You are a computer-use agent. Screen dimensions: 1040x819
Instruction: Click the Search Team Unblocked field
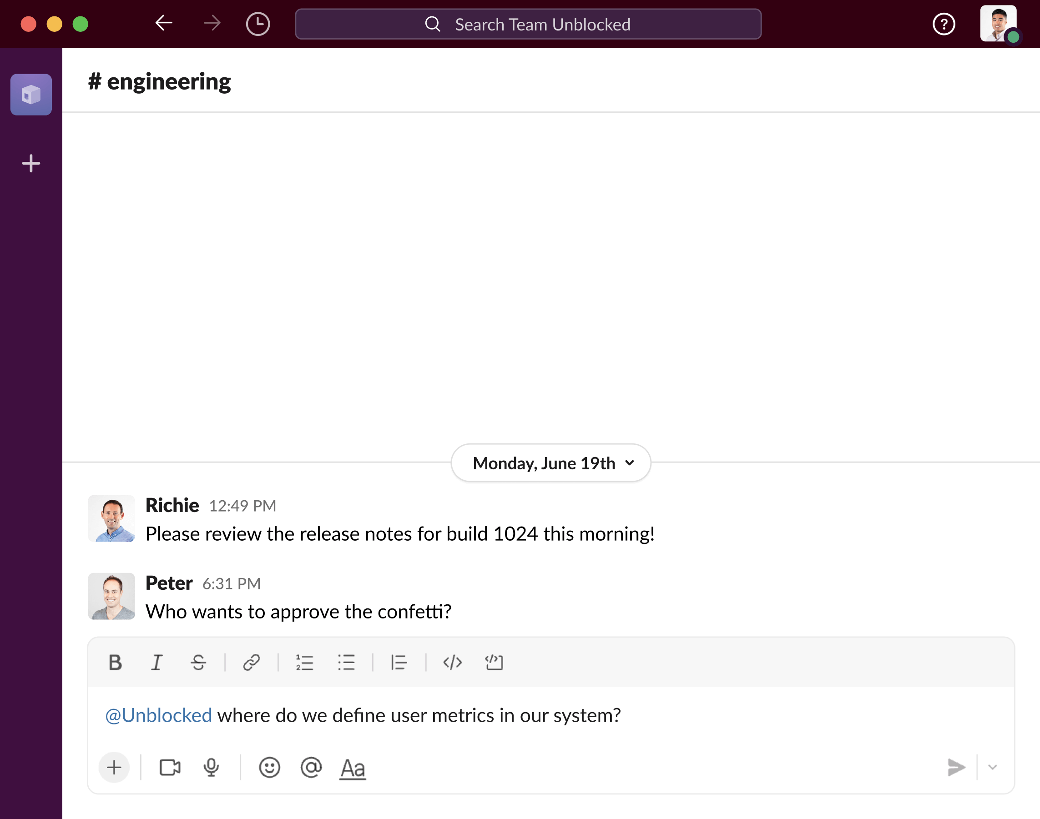tap(528, 24)
